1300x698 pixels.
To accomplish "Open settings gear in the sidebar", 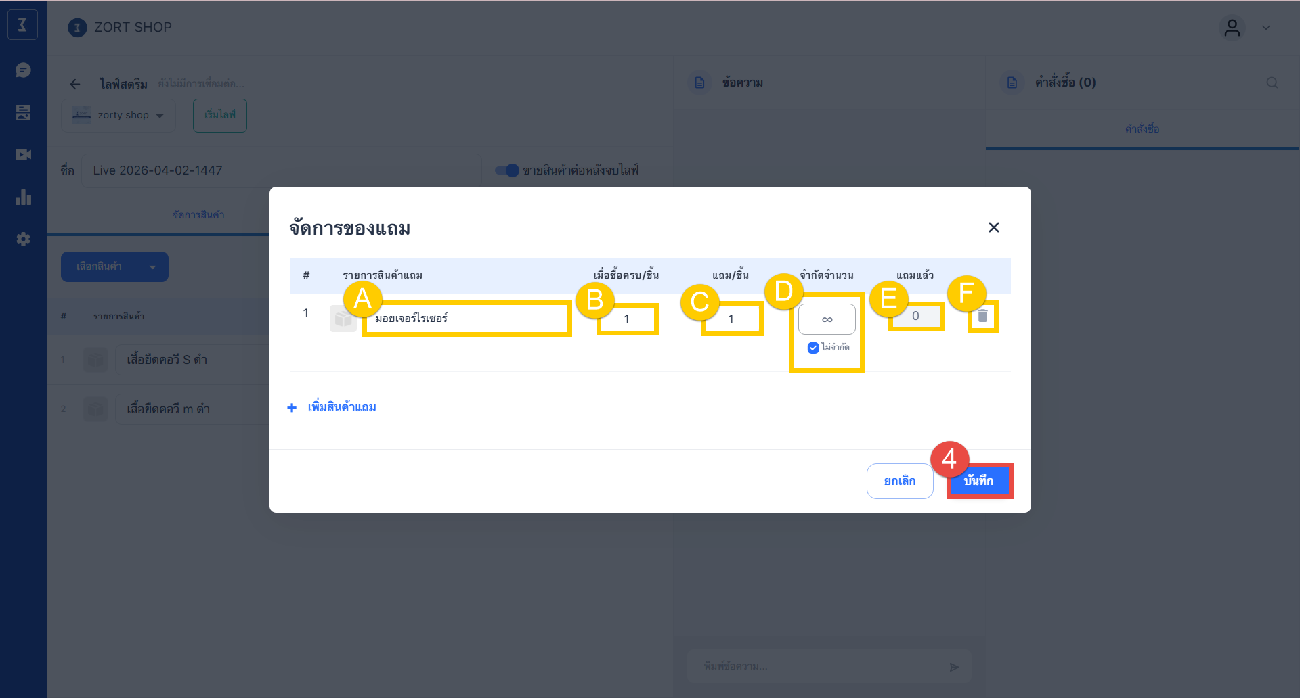I will point(23,239).
